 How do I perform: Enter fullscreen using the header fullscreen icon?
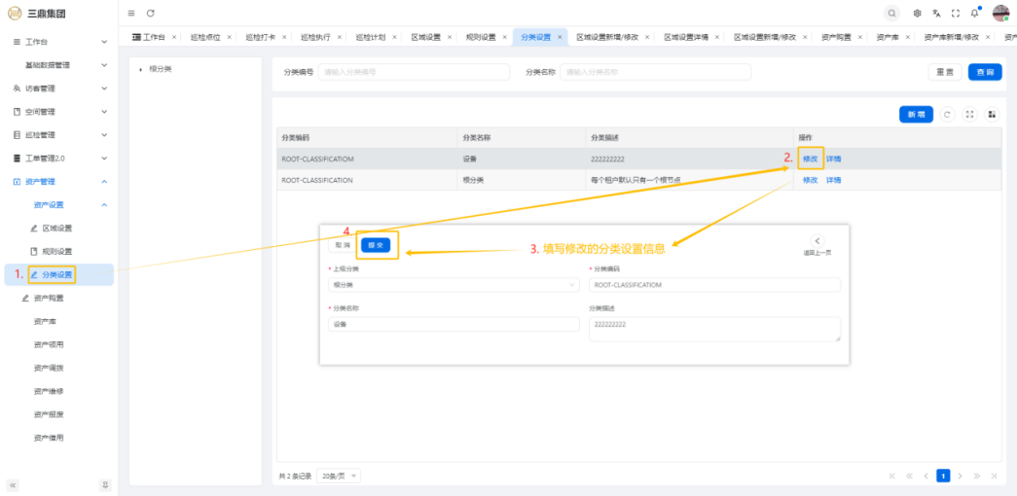click(955, 13)
